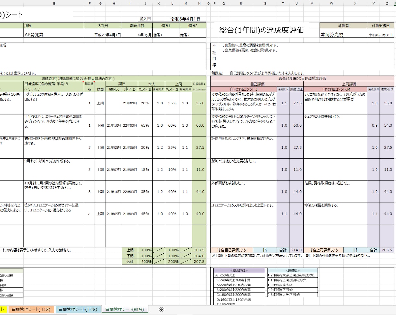Click the 令和3年4月1日 entry date cell
Screen dimensions: 396x315
pyautogui.click(x=185, y=19)
